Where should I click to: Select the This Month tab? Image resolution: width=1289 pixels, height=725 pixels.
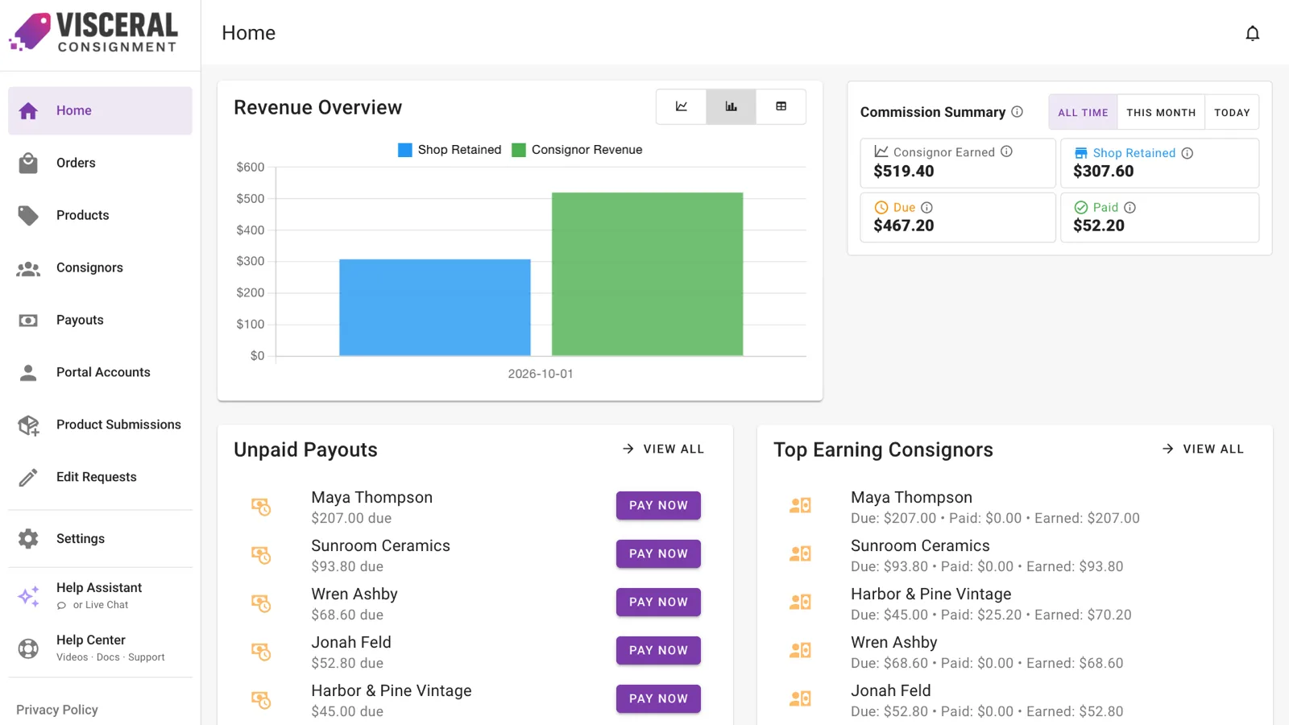[1161, 112]
